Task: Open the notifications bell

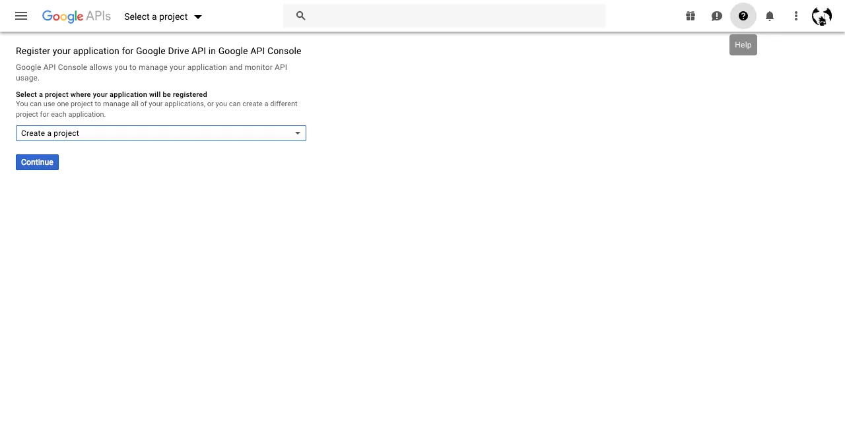Action: tap(770, 16)
